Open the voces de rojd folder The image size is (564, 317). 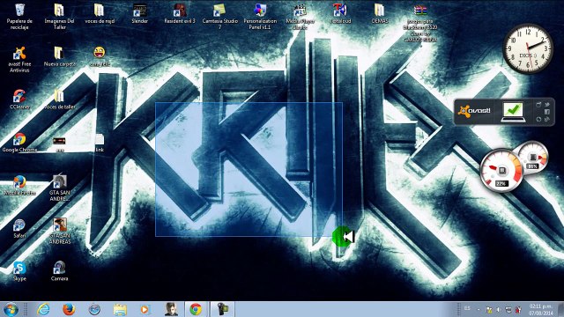100,14
